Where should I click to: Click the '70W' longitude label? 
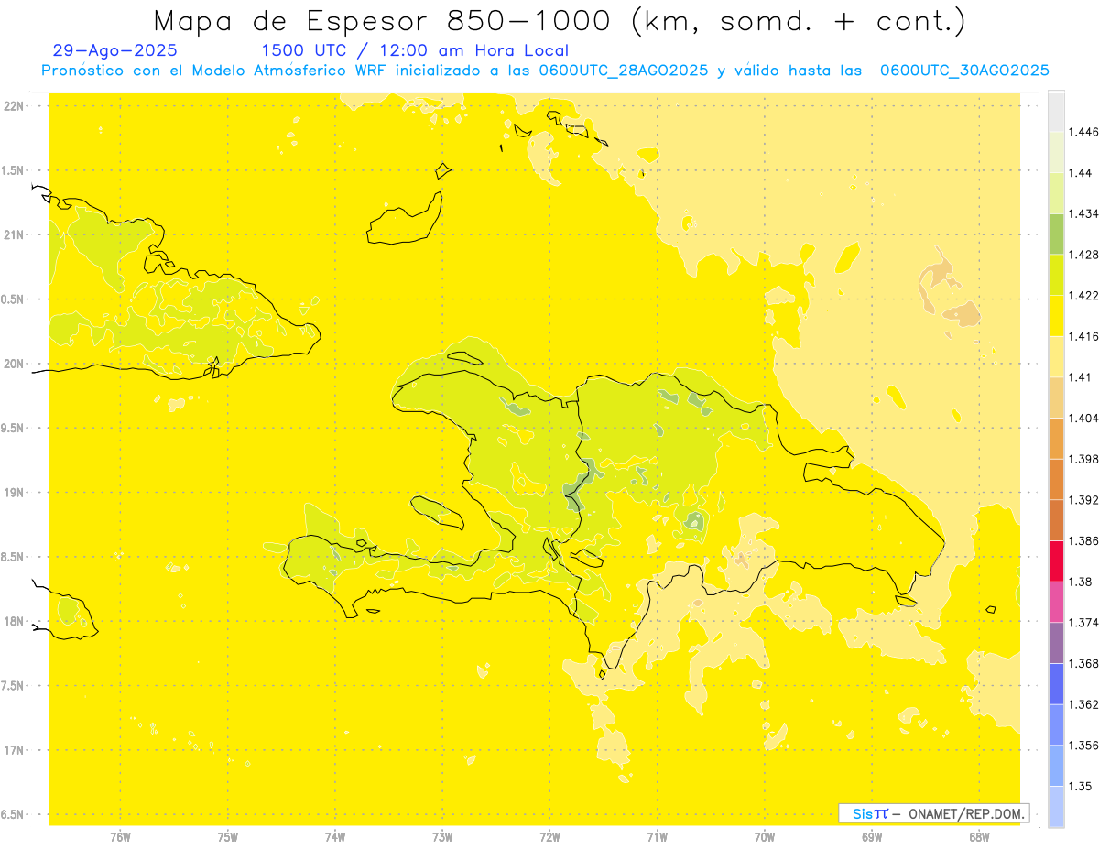pyautogui.click(x=765, y=836)
